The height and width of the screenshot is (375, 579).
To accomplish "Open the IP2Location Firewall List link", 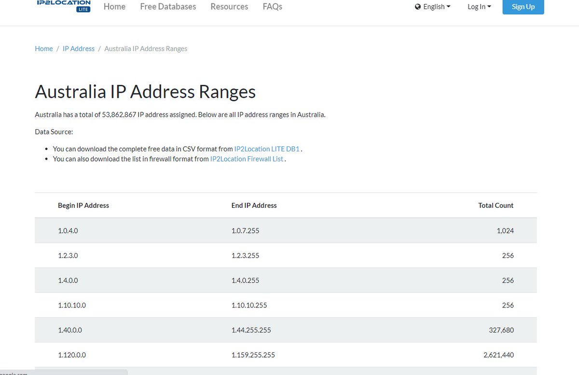I will [x=247, y=159].
